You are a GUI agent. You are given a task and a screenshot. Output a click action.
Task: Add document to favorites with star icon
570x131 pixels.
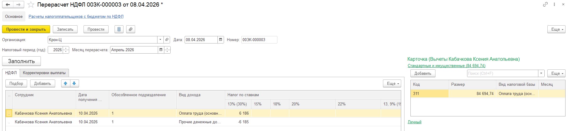30,5
